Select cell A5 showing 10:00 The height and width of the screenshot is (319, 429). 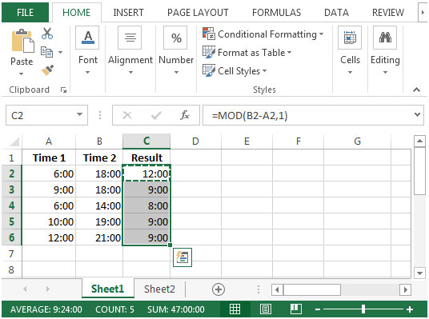point(49,221)
